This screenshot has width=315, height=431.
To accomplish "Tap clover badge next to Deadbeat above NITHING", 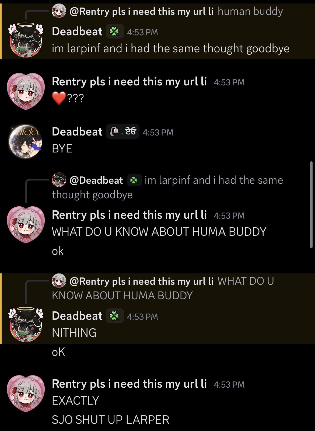I will [115, 316].
